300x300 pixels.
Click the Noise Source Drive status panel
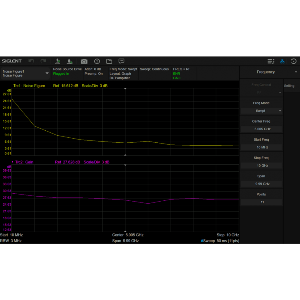tap(67, 73)
